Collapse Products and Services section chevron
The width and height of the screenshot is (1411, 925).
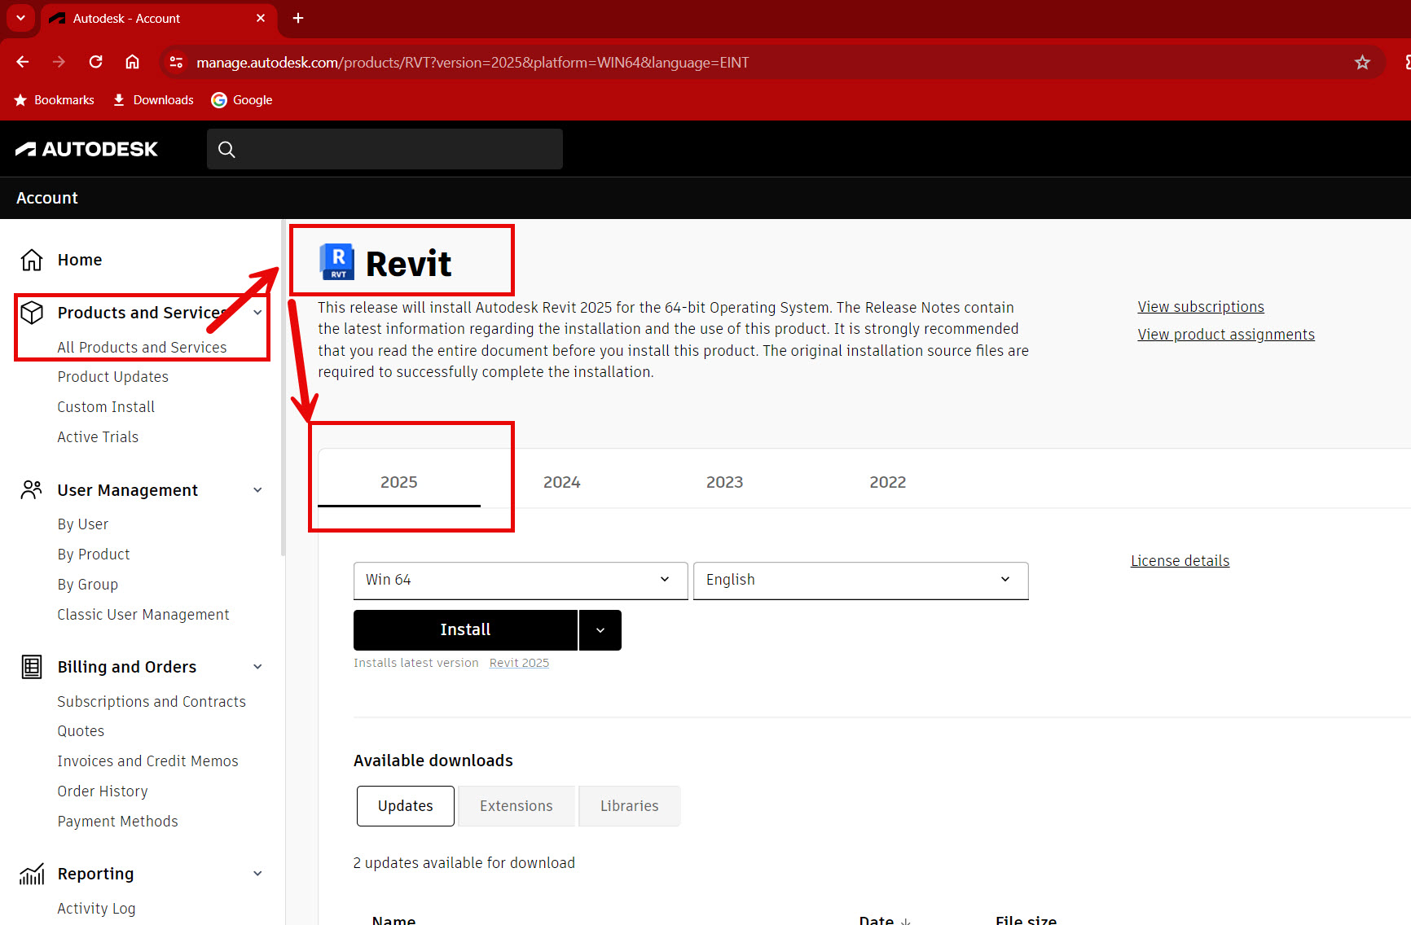click(257, 313)
